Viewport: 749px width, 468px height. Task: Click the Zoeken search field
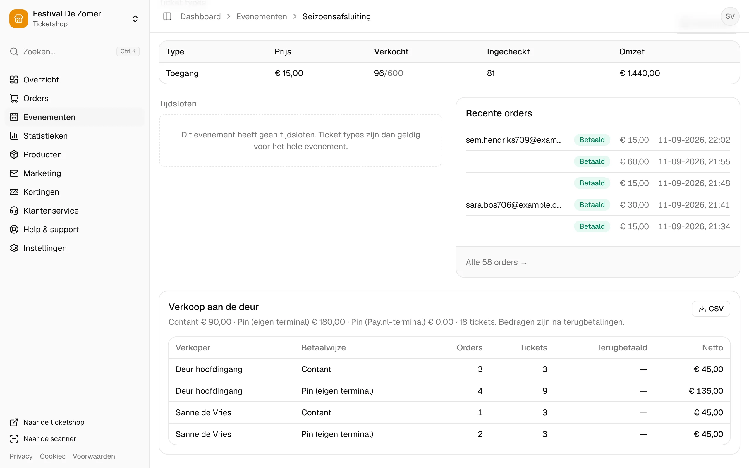[x=75, y=51]
